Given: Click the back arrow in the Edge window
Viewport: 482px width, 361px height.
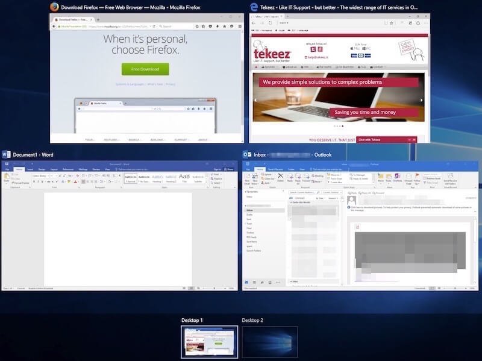Looking at the screenshot, I should pos(254,23).
